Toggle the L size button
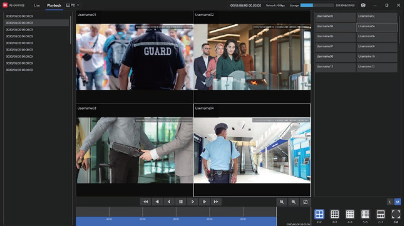This screenshot has width=404, height=226. click(x=390, y=202)
